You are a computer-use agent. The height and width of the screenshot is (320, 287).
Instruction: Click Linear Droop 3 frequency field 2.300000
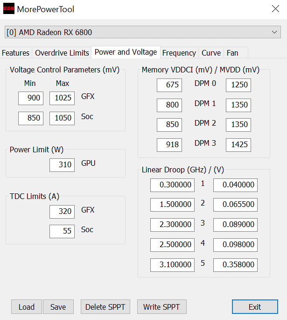click(x=172, y=225)
